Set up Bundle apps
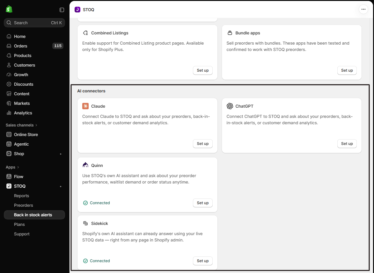 [347, 70]
